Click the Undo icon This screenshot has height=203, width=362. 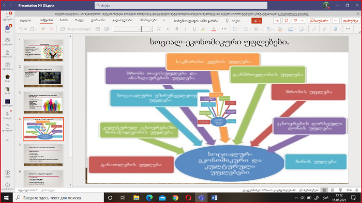pyautogui.click(x=21, y=29)
